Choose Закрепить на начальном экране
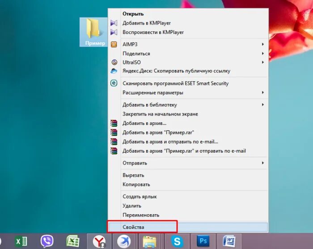 click(x=188, y=114)
